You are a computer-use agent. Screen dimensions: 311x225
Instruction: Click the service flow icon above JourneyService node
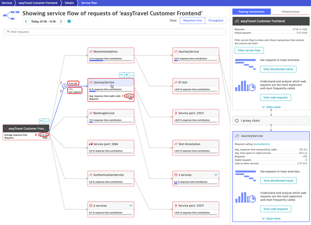point(121,75)
